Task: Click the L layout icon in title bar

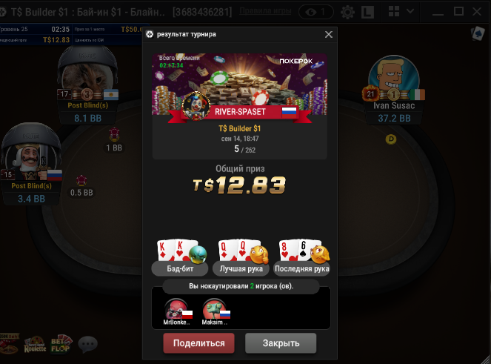Action: [x=367, y=12]
